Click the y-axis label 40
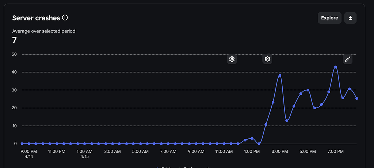Viewport: 374px width, 168px height. click(x=14, y=72)
